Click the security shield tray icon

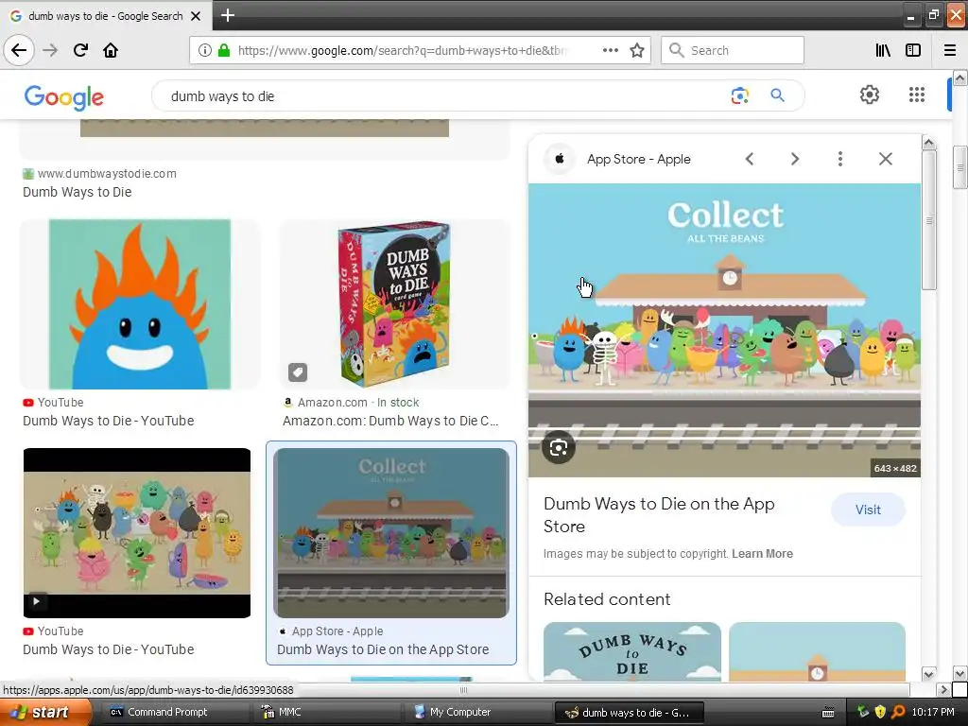click(x=880, y=713)
